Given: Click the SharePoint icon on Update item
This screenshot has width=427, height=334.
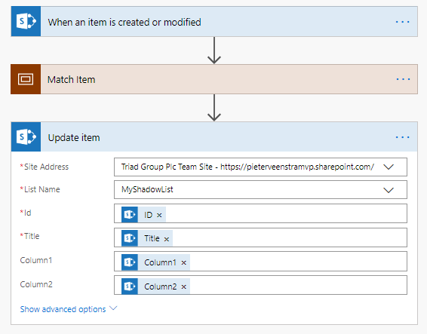Looking at the screenshot, I should coord(26,136).
